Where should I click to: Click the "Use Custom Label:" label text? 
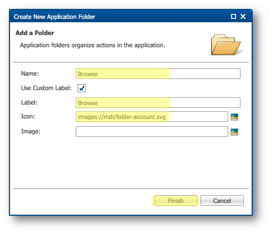point(46,88)
